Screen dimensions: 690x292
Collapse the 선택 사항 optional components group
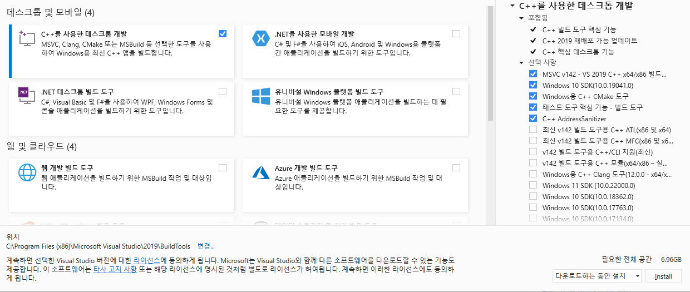pyautogui.click(x=521, y=62)
